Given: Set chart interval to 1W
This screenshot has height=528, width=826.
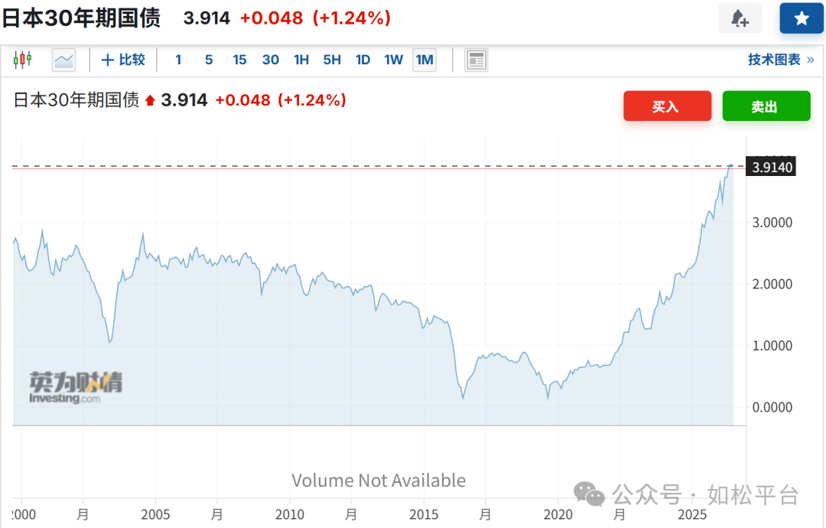Looking at the screenshot, I should (394, 60).
